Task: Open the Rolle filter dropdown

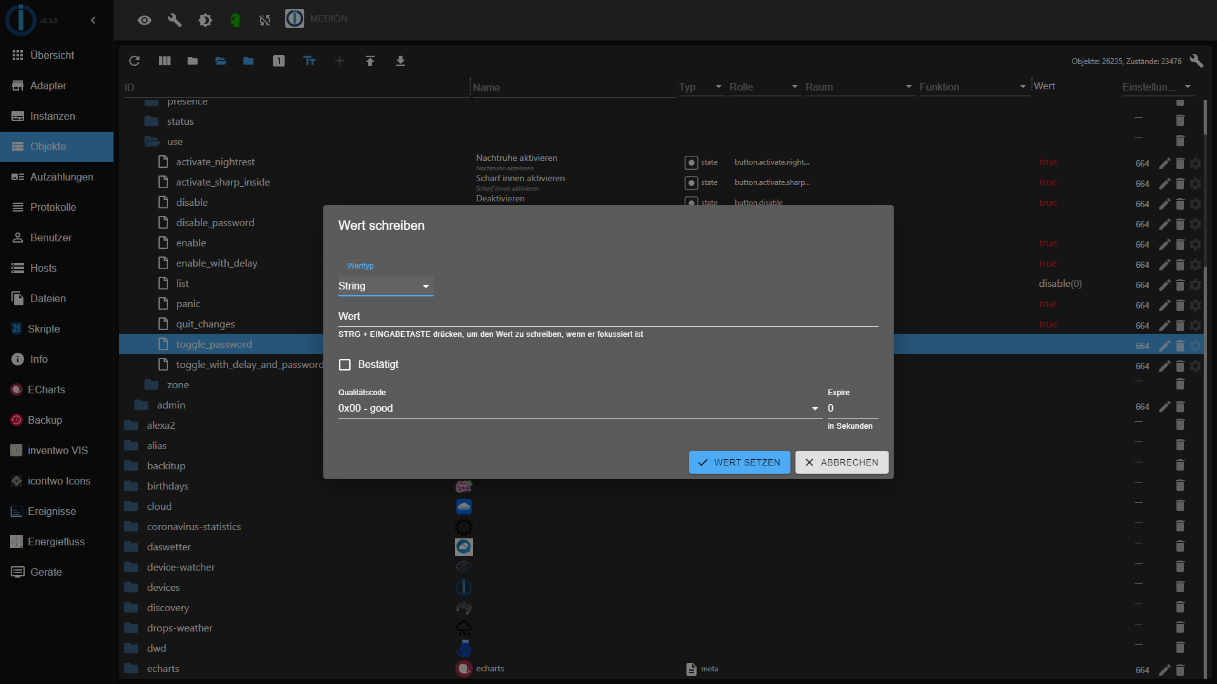Action: pos(765,87)
